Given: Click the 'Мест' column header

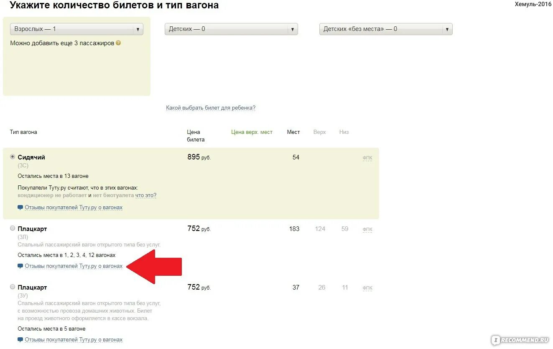Looking at the screenshot, I should point(293,132).
